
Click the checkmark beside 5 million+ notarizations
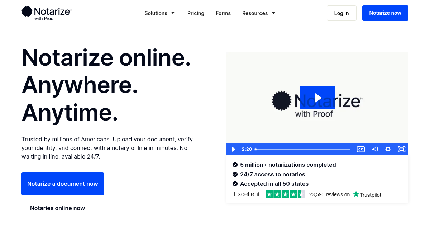(235, 165)
